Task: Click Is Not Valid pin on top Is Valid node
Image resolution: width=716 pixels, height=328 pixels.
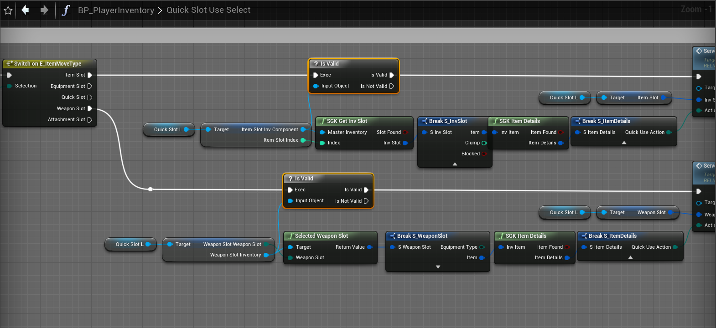Action: (x=391, y=86)
